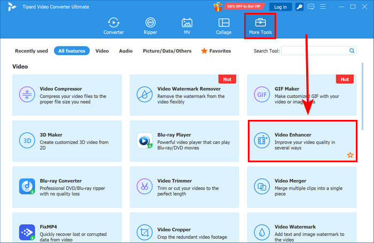Click the Log in button
Viewport: 374px width, 243px height.
point(280,7)
